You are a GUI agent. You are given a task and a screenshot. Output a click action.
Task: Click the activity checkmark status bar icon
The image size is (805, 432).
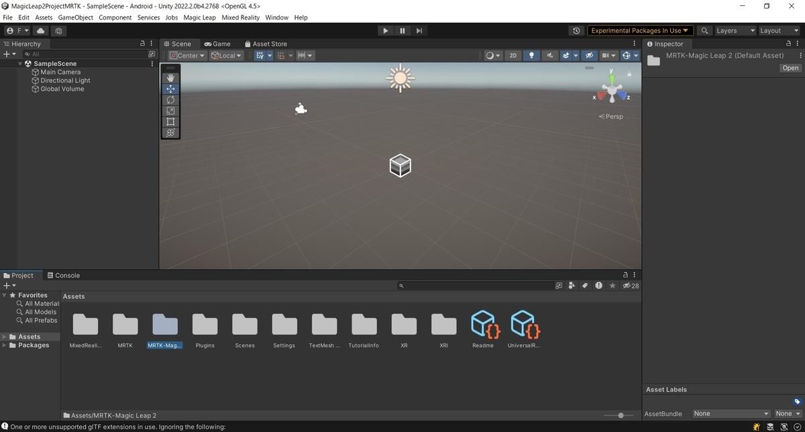tap(796, 427)
